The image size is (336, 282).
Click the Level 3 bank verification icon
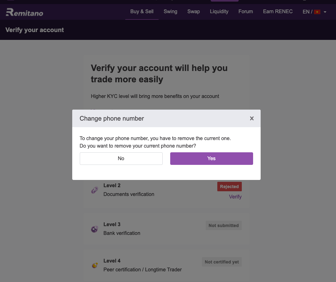pos(95,229)
